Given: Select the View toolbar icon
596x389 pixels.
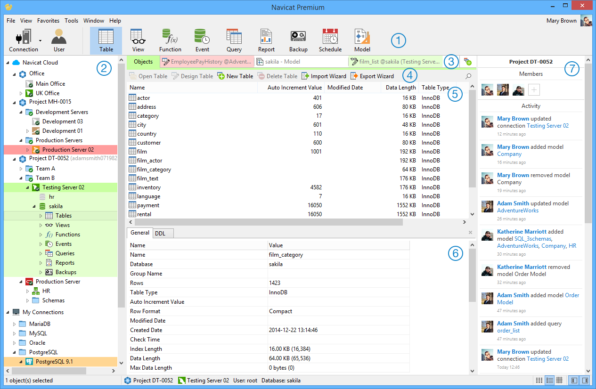Looking at the screenshot, I should (x=138, y=41).
